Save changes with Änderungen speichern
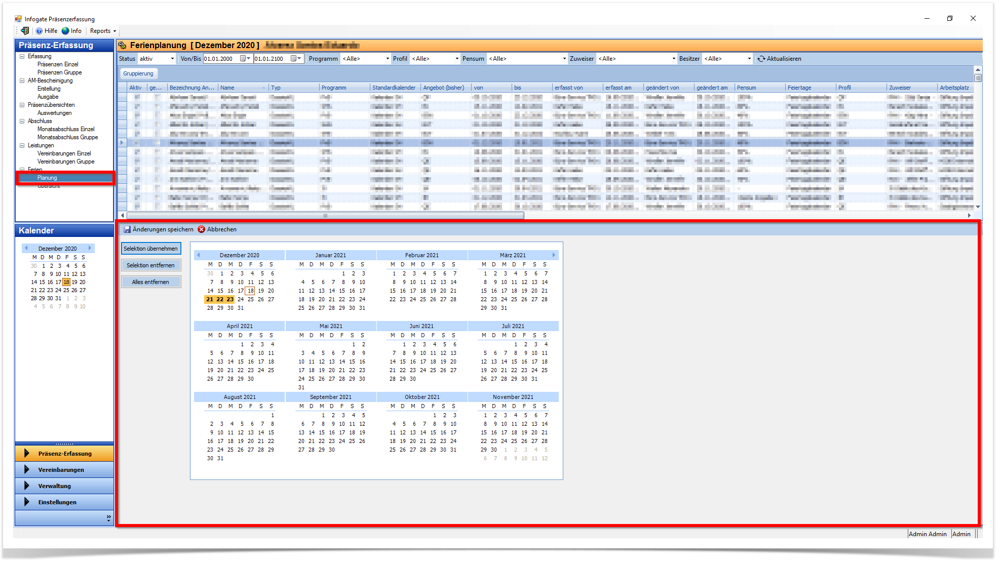This screenshot has width=1000, height=563. [159, 229]
